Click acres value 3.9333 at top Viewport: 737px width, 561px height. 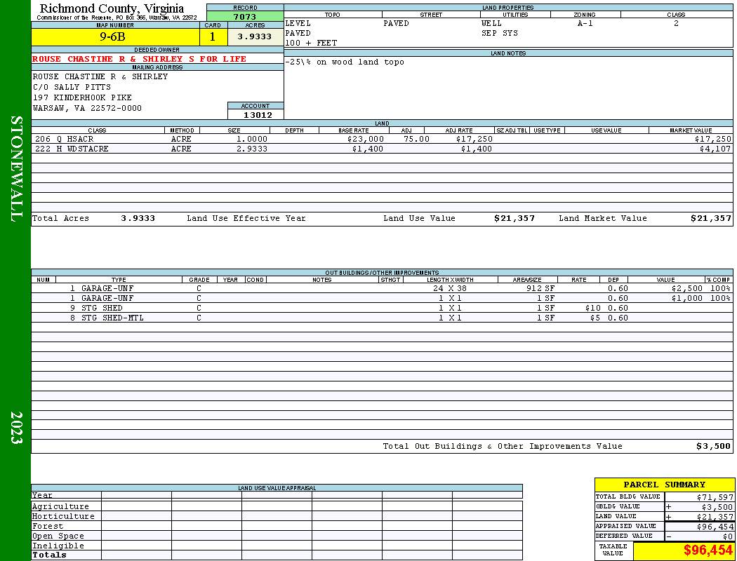point(255,37)
